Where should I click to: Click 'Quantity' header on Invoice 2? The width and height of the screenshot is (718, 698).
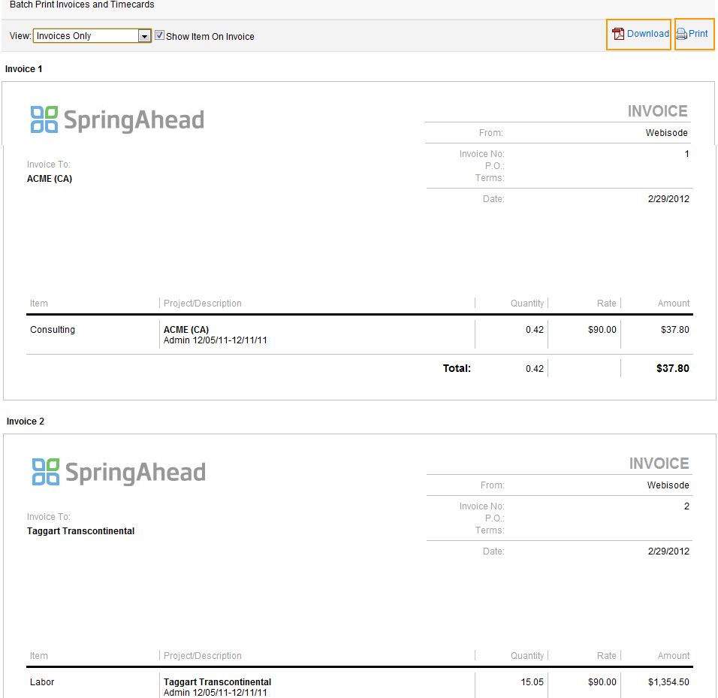pyautogui.click(x=527, y=656)
